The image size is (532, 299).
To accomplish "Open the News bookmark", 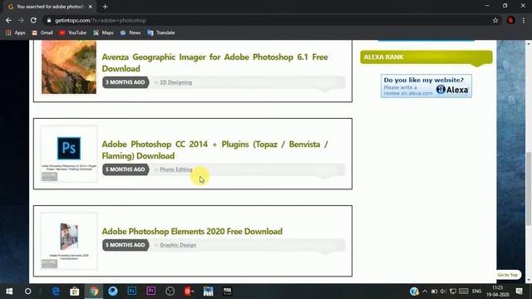I will click(131, 32).
